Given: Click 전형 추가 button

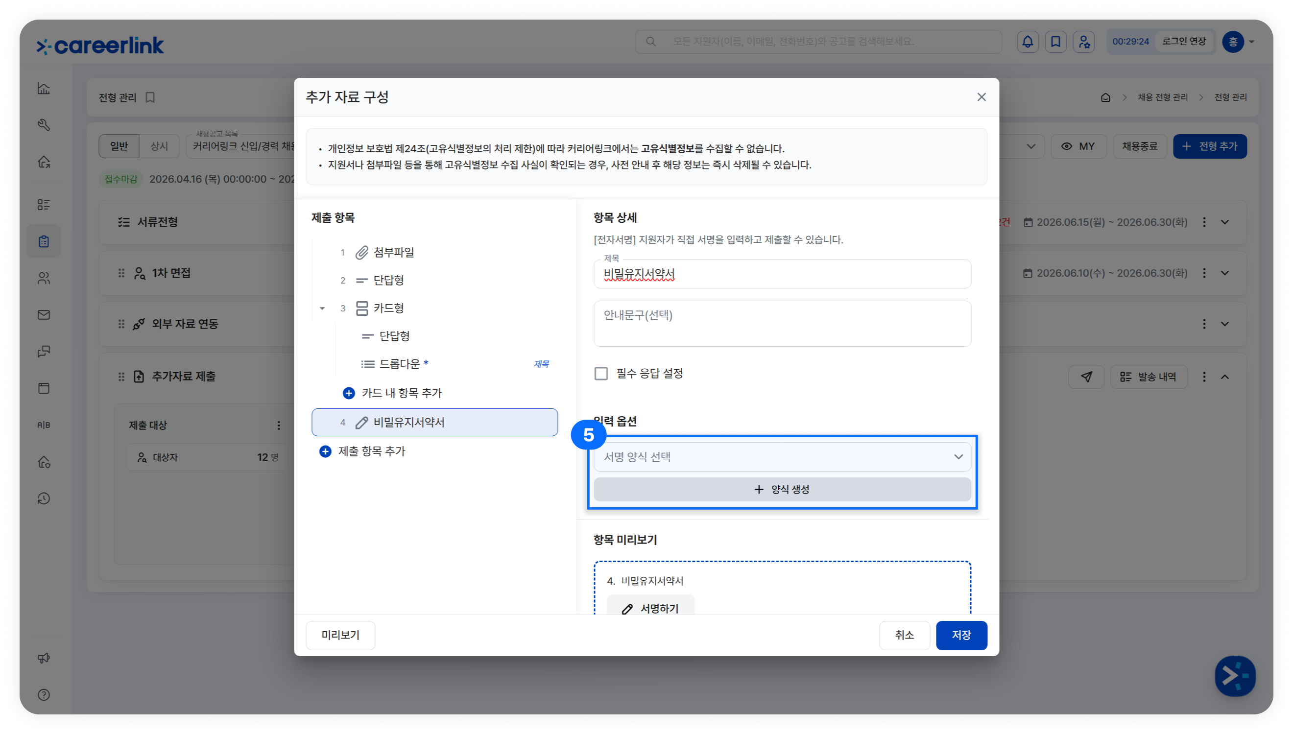Looking at the screenshot, I should (1209, 146).
